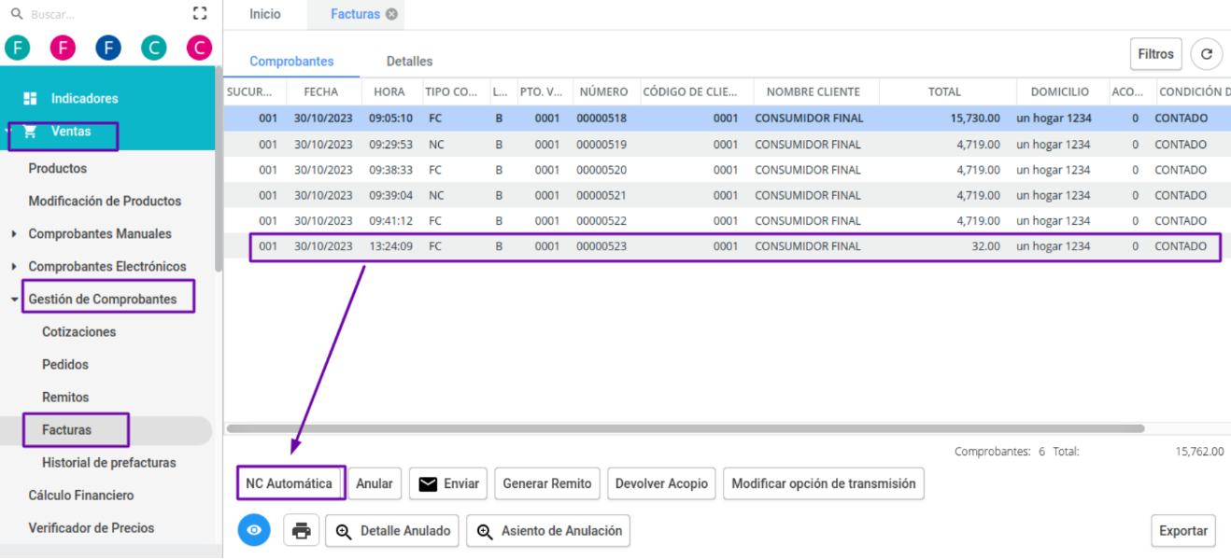Click the NC Automática button
Viewport: 1231px width, 559px height.
[x=290, y=483]
